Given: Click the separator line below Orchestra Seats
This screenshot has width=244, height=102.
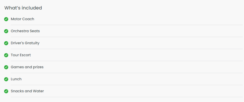Looking at the screenshot, I should pyautogui.click(x=127, y=37).
